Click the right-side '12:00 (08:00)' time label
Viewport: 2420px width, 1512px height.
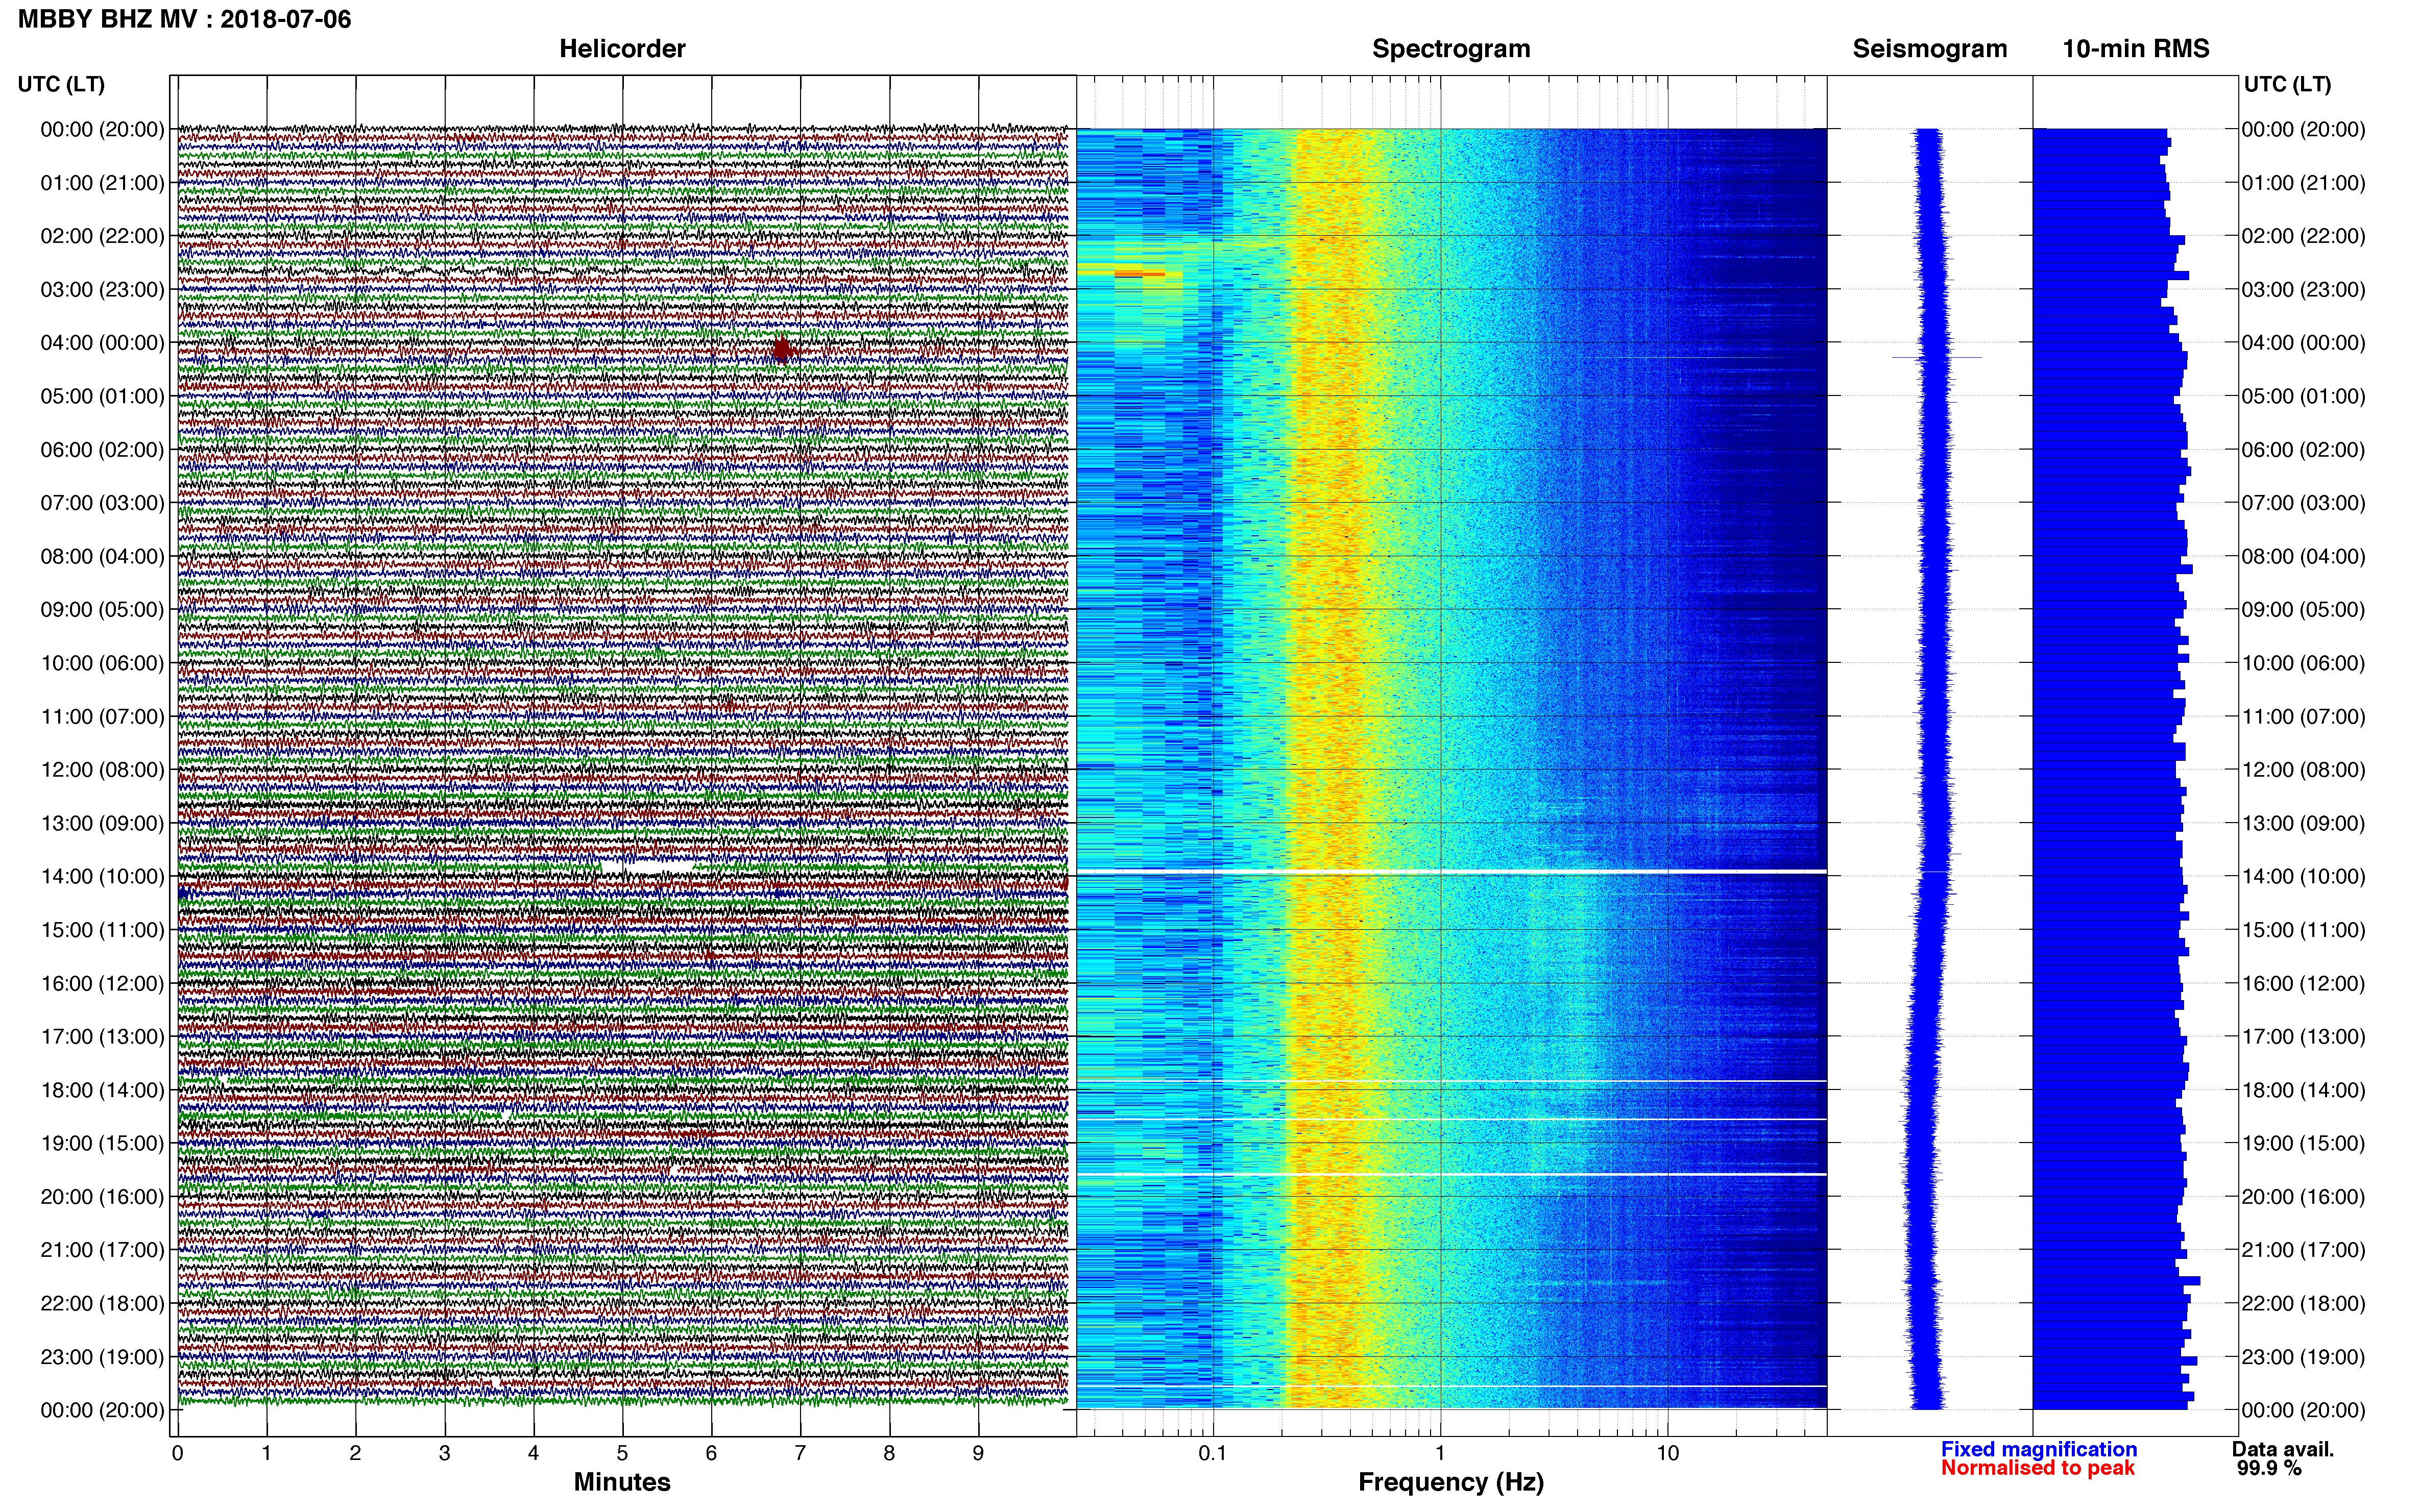(x=2303, y=770)
